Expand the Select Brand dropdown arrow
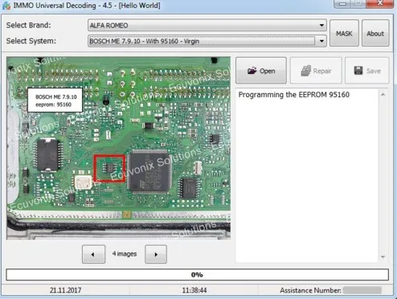397x299 pixels. (321, 26)
